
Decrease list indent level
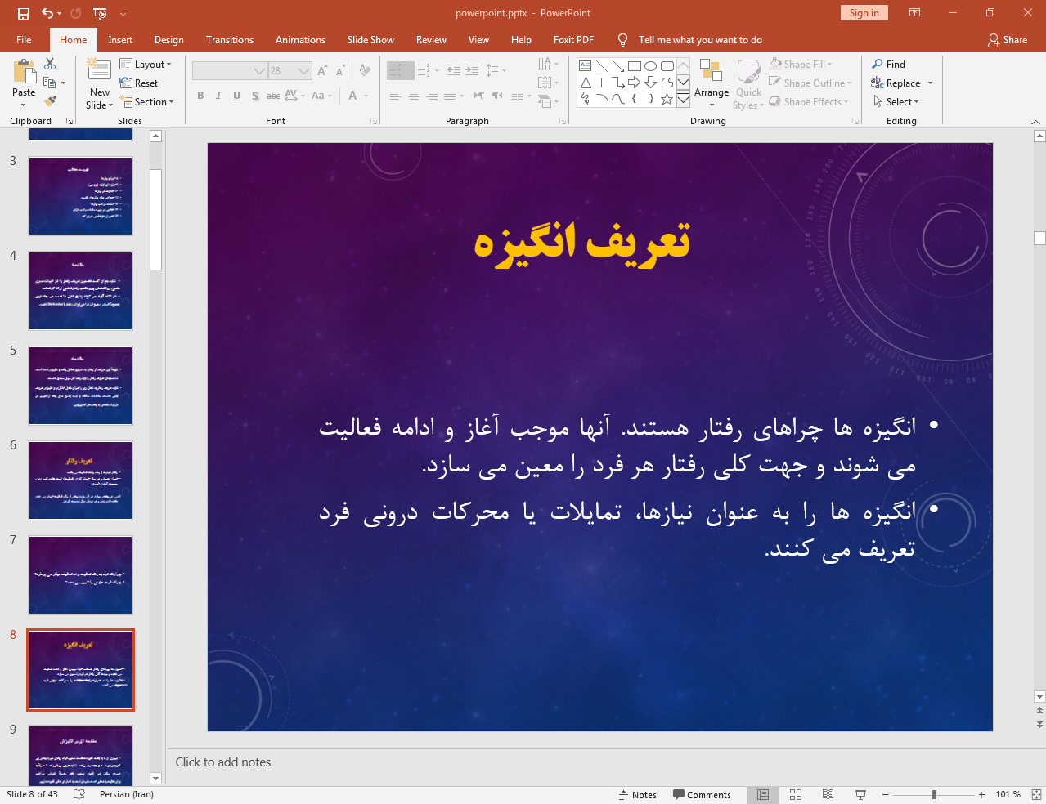[x=454, y=70]
